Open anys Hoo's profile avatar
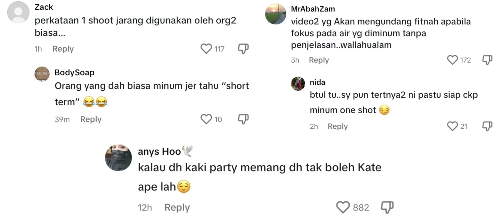Viewport: 501px width, 219px height. coord(118,158)
